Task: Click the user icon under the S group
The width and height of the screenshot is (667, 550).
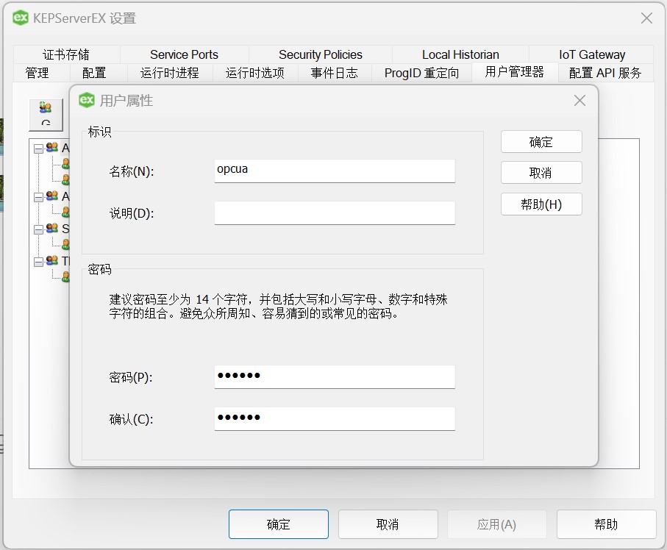Action: [65, 243]
